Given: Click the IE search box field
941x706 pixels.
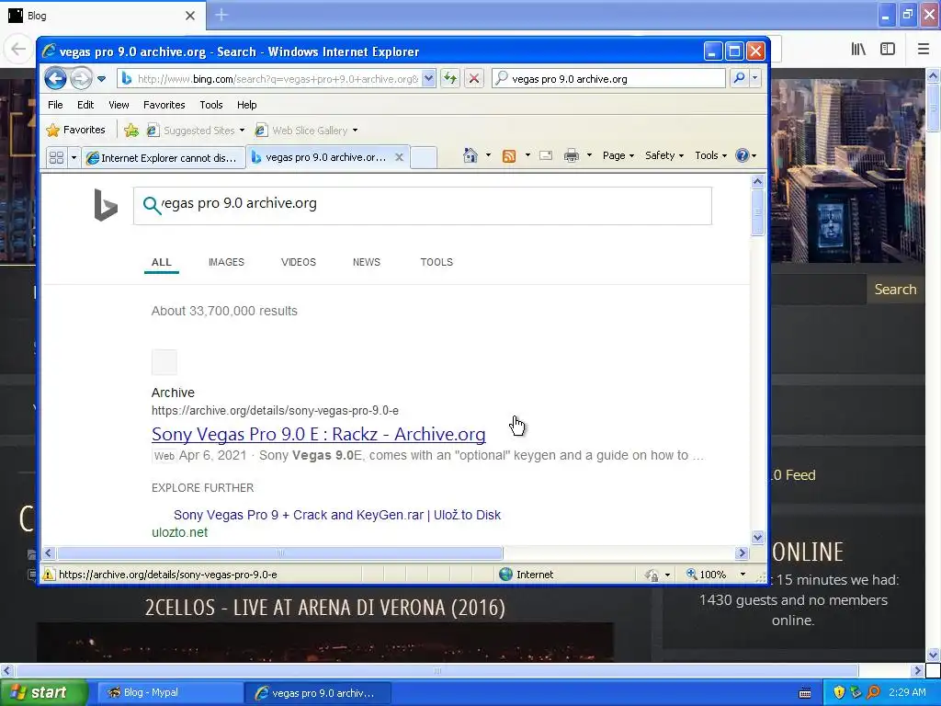Looking at the screenshot, I should point(608,79).
